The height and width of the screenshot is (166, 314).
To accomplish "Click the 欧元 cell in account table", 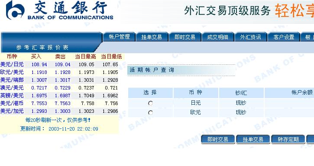I will pos(195,112).
